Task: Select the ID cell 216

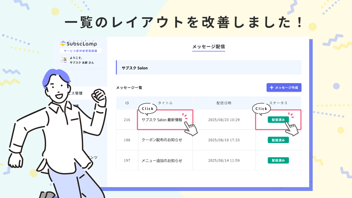Action: tap(127, 120)
